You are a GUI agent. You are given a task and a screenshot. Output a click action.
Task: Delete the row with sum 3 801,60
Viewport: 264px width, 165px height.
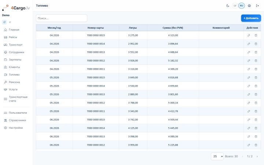[256, 94]
